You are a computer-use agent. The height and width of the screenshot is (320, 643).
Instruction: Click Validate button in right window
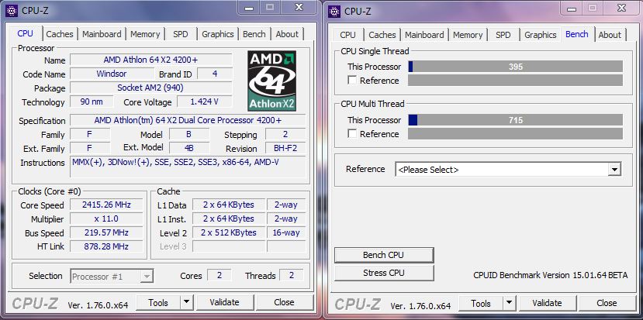coord(547,303)
